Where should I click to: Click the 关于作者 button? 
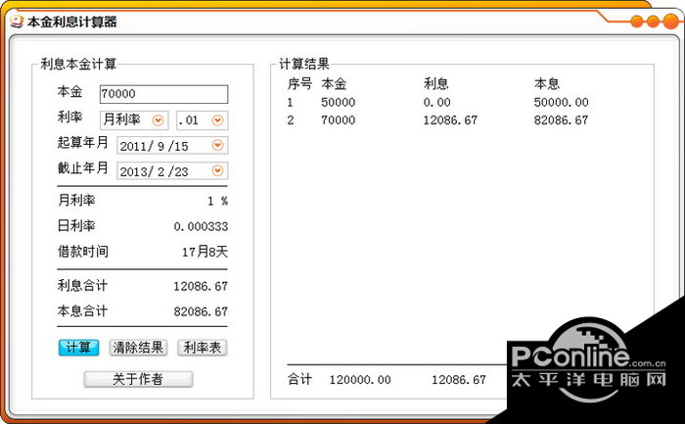coord(138,379)
